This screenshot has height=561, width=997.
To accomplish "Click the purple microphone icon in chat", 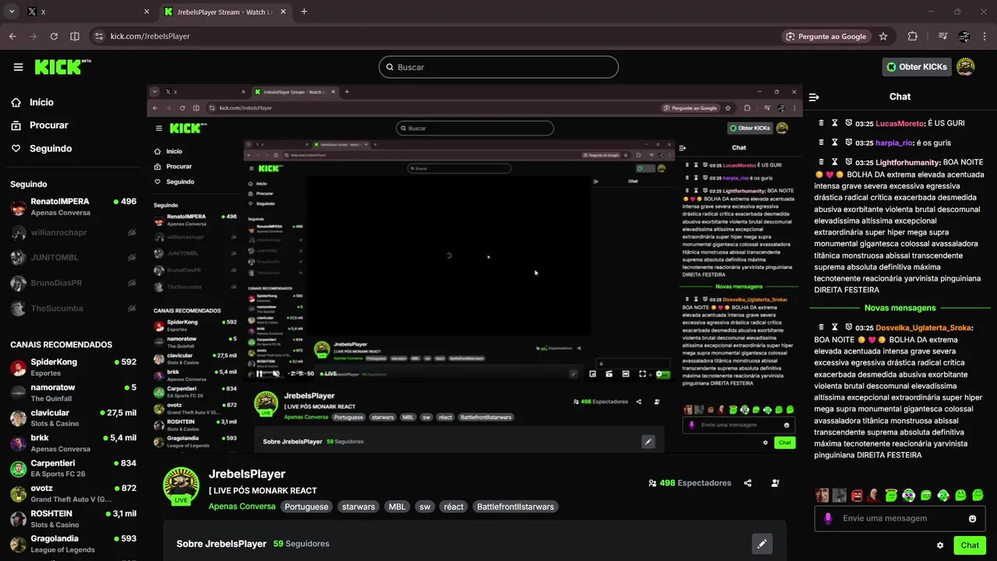I will pyautogui.click(x=828, y=519).
